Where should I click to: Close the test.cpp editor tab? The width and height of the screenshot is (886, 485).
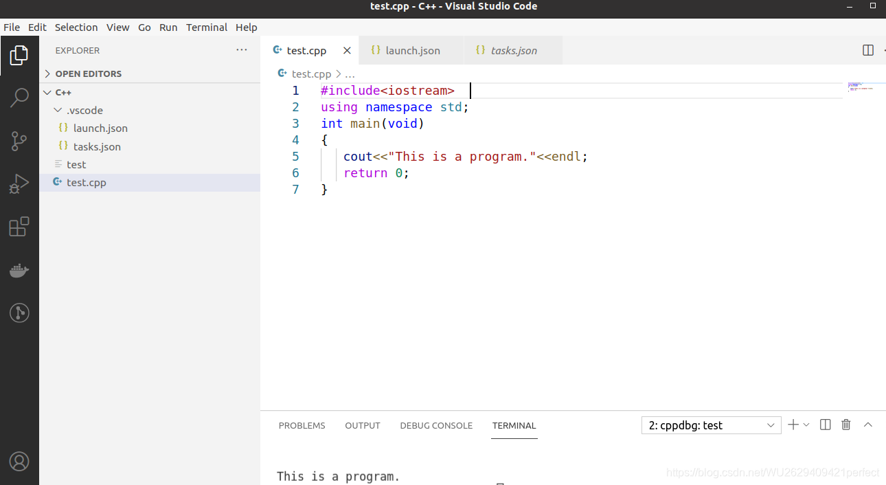point(347,50)
